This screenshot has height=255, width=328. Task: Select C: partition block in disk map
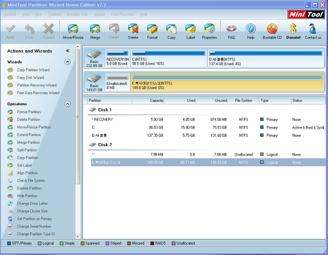169,58
